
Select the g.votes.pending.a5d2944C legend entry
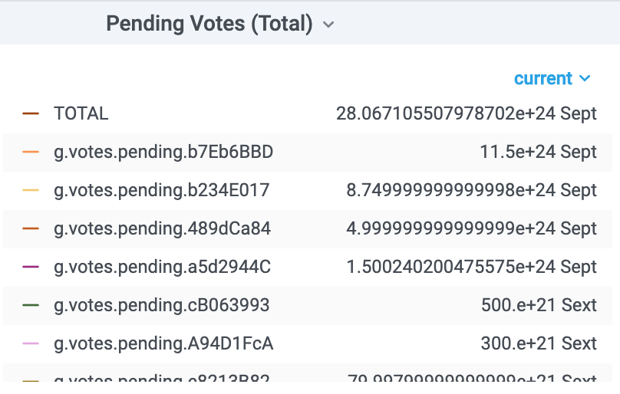click(x=162, y=268)
